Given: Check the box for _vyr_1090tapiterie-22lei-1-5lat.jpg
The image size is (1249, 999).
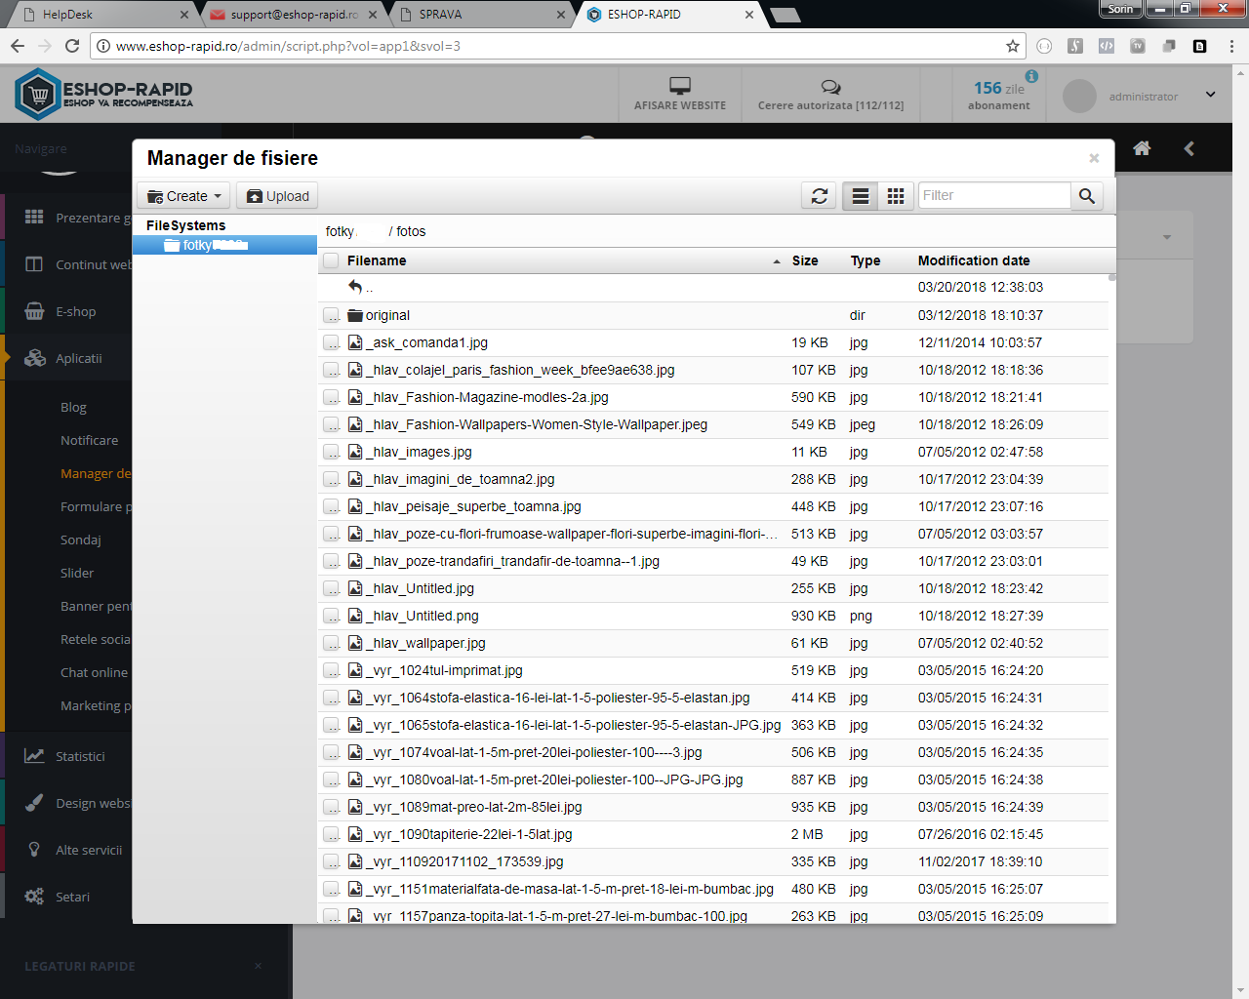Looking at the screenshot, I should pos(331,834).
